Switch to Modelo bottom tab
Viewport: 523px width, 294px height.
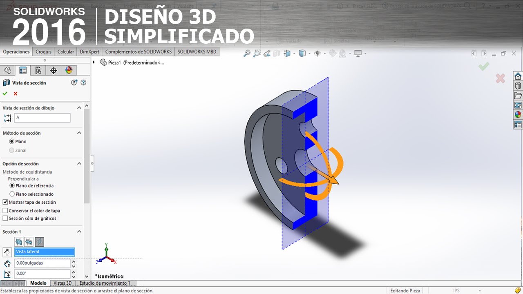pos(38,283)
